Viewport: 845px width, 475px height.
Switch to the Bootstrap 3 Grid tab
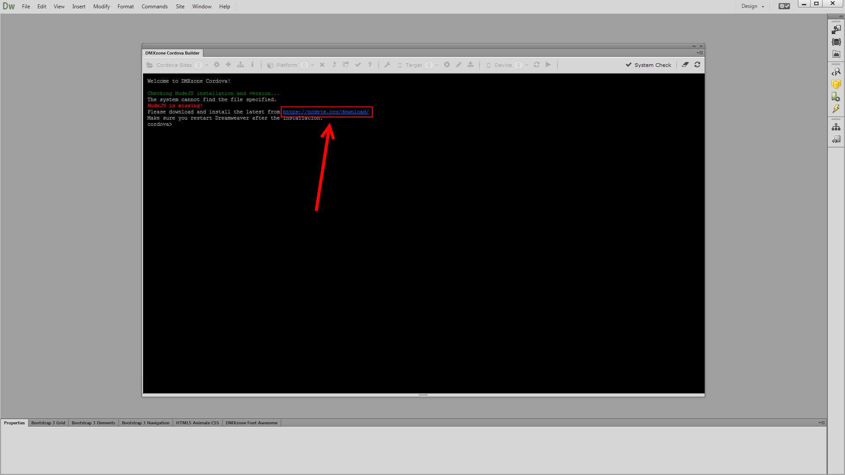tap(48, 423)
